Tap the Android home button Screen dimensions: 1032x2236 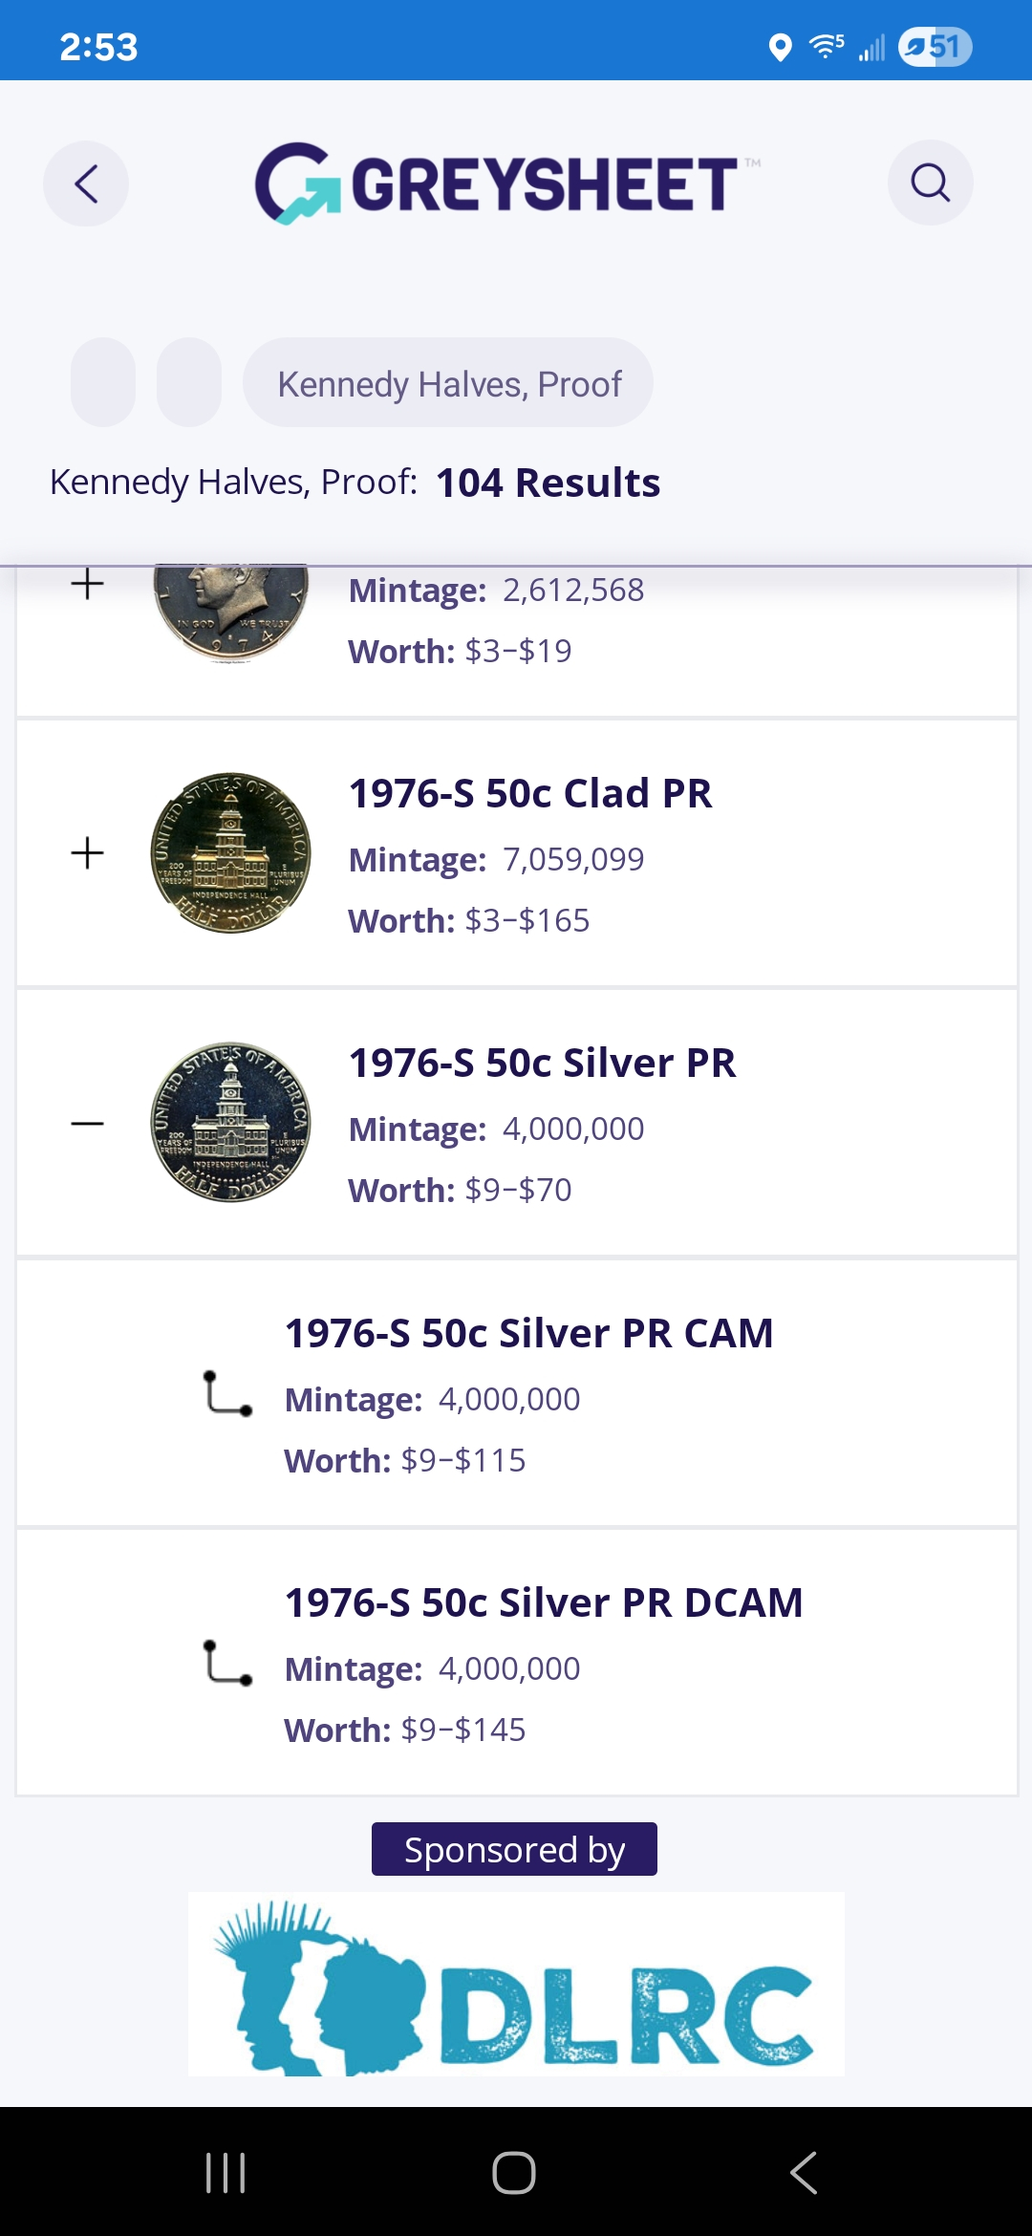514,2173
